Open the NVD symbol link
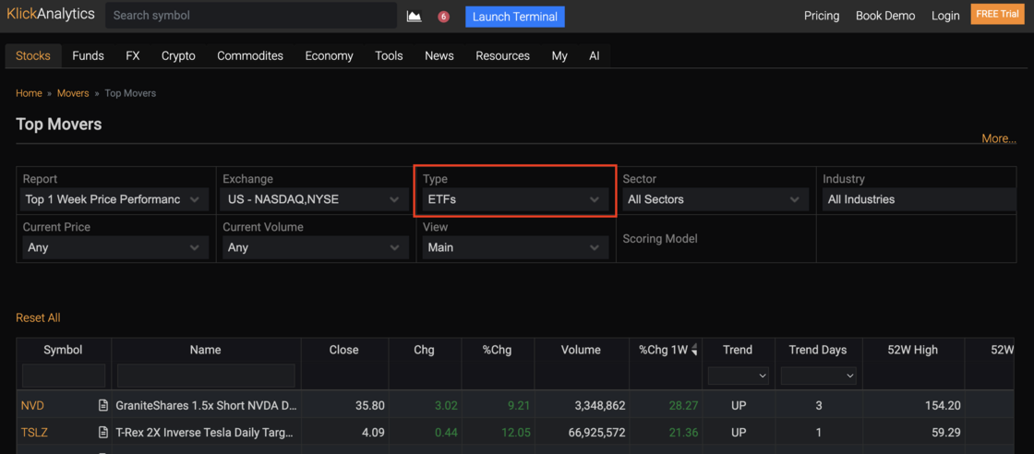 click(x=32, y=405)
